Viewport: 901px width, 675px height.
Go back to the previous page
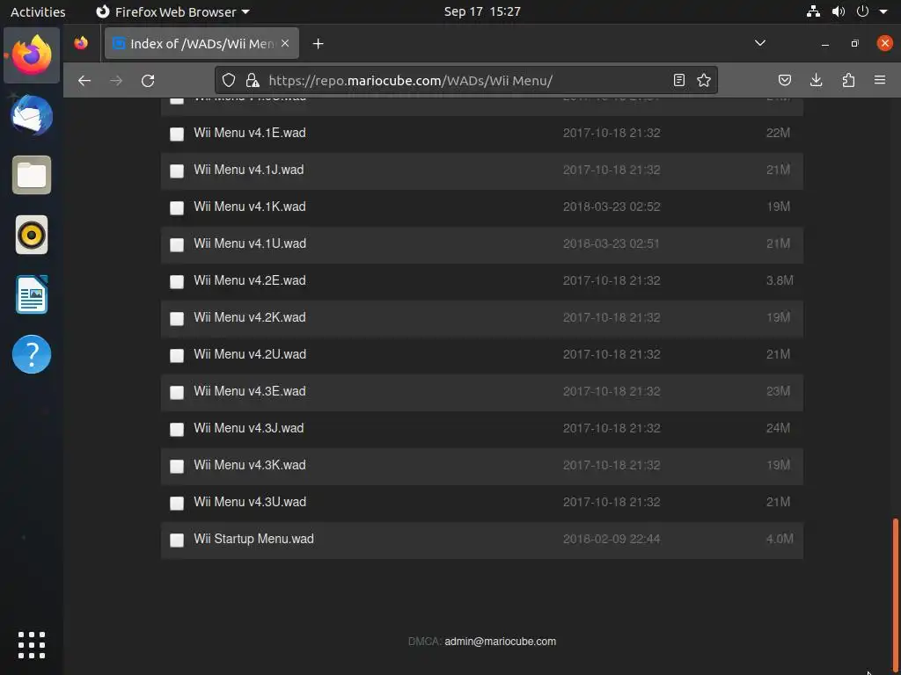tap(84, 80)
